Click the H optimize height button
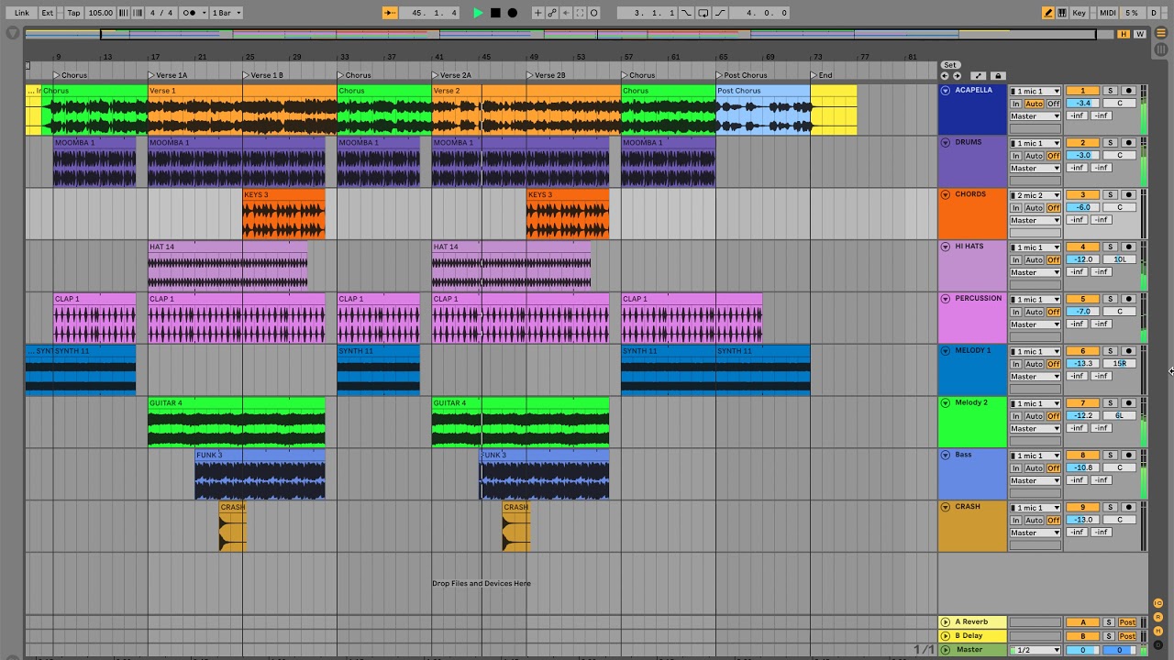The height and width of the screenshot is (660, 1174). click(x=1124, y=34)
